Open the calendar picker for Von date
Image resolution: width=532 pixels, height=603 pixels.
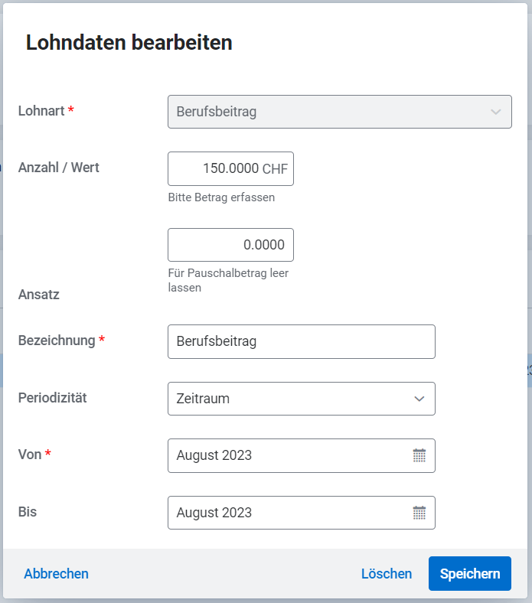419,455
